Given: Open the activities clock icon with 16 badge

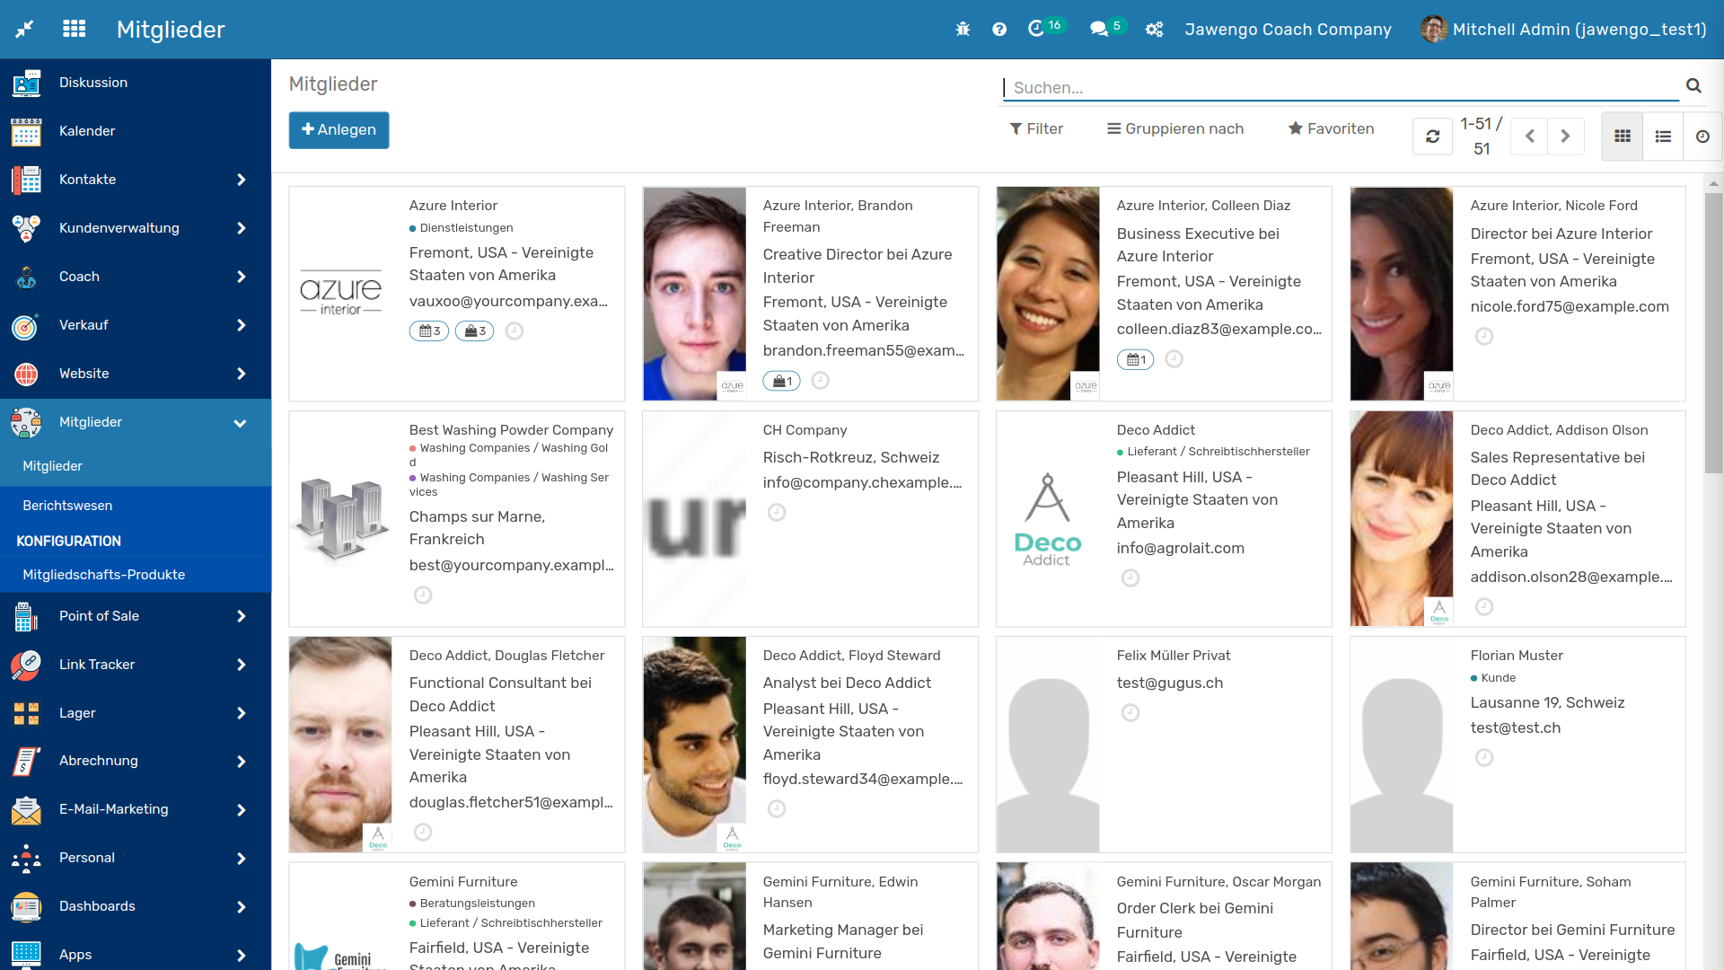Looking at the screenshot, I should [1036, 29].
